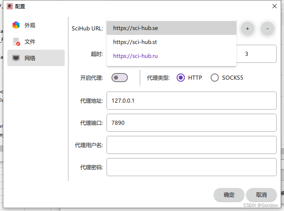This screenshot has height=211, width=284.
Task: Open the 外观 settings tab
Action: pyautogui.click(x=36, y=25)
